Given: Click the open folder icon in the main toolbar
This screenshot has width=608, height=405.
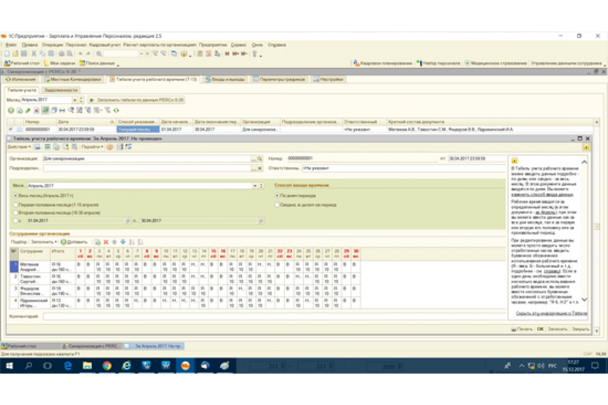Looking at the screenshot, I should point(16,54).
